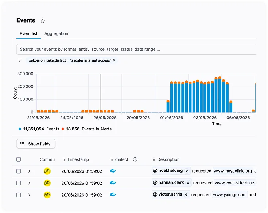Click the www.mayoclinic.org domain chip
268x213 pixels.
point(233,171)
